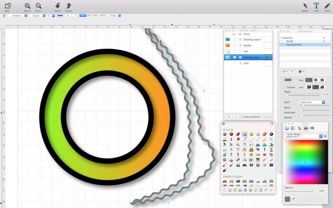Activate the Draw pencil tool
Viewport: 333px width, 208px height.
click(327, 6)
